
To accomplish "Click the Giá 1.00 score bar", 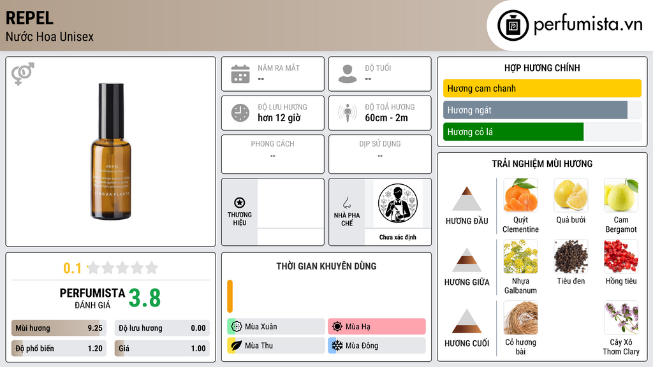I will [162, 349].
